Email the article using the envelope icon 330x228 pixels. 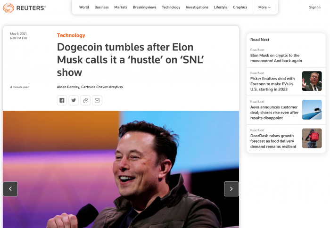pos(97,100)
